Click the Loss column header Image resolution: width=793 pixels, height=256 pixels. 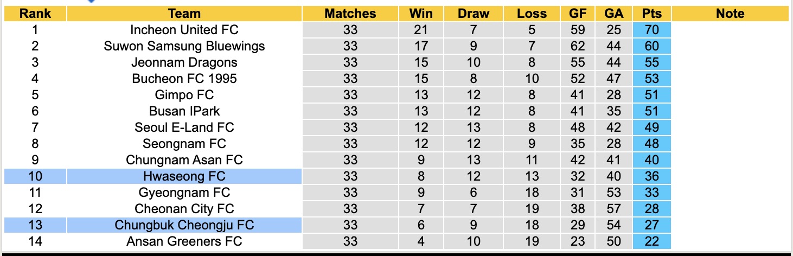pyautogui.click(x=532, y=14)
